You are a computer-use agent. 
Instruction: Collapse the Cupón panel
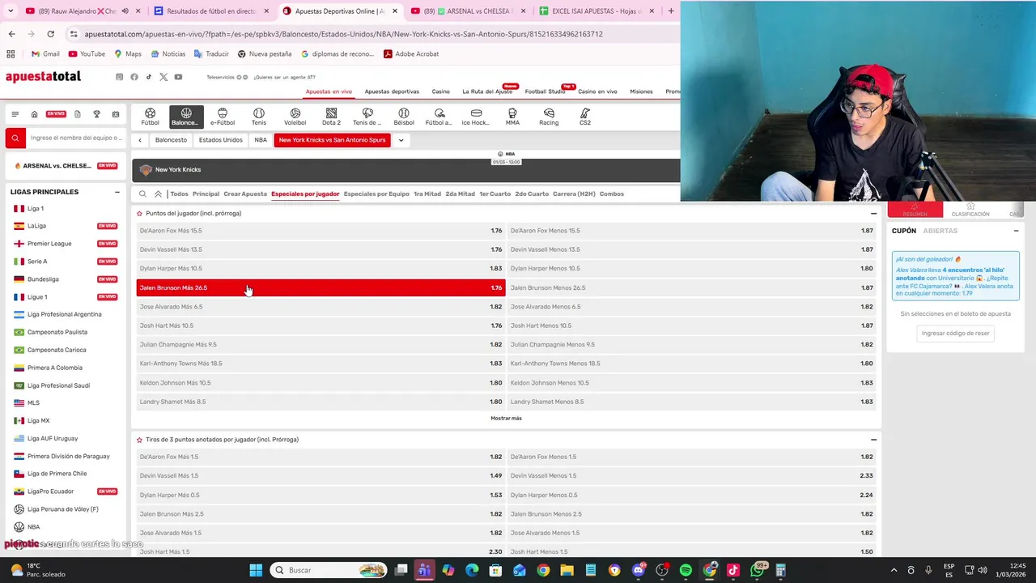pos(1016,231)
